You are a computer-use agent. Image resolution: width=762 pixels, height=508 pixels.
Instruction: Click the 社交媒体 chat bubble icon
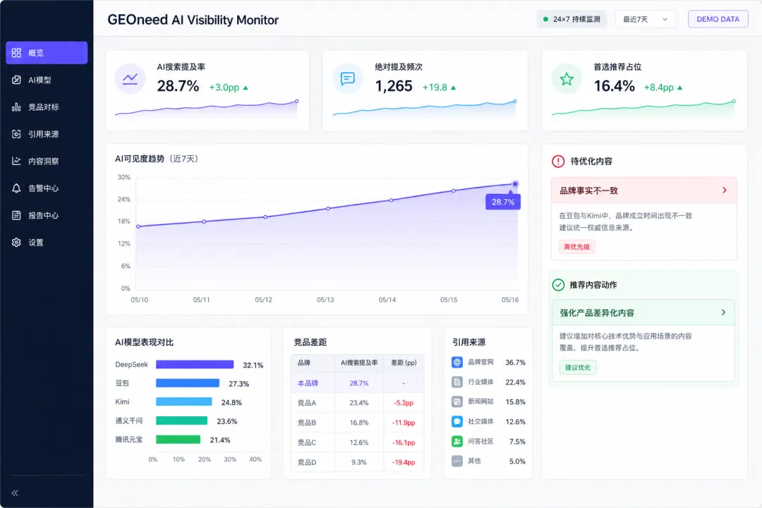(456, 421)
